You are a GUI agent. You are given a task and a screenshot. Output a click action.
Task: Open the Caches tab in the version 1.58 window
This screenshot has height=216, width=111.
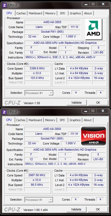point(21,13)
